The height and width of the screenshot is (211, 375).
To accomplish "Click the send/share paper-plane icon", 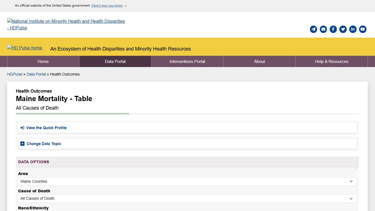I will point(313,29).
